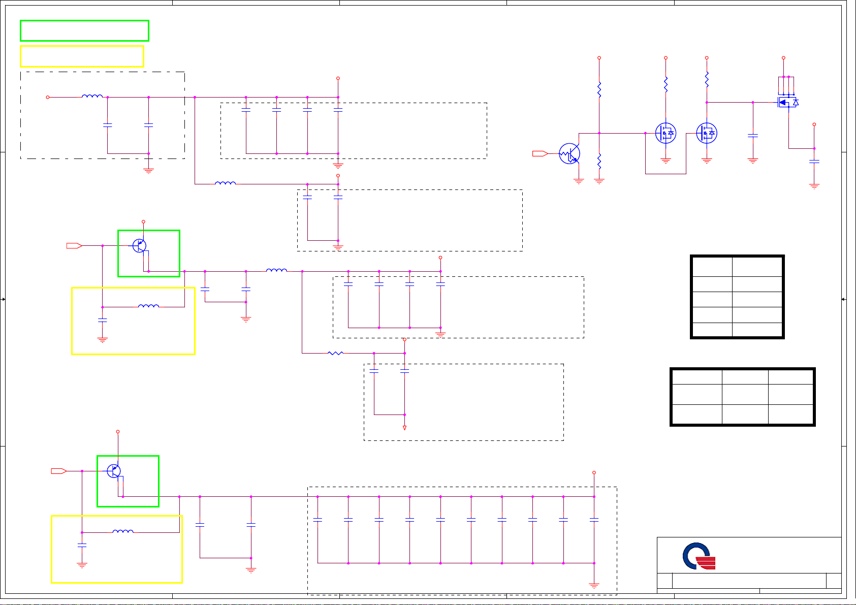Select the black-bordered five-row two-column table
This screenshot has height=605, width=856.
tap(737, 297)
